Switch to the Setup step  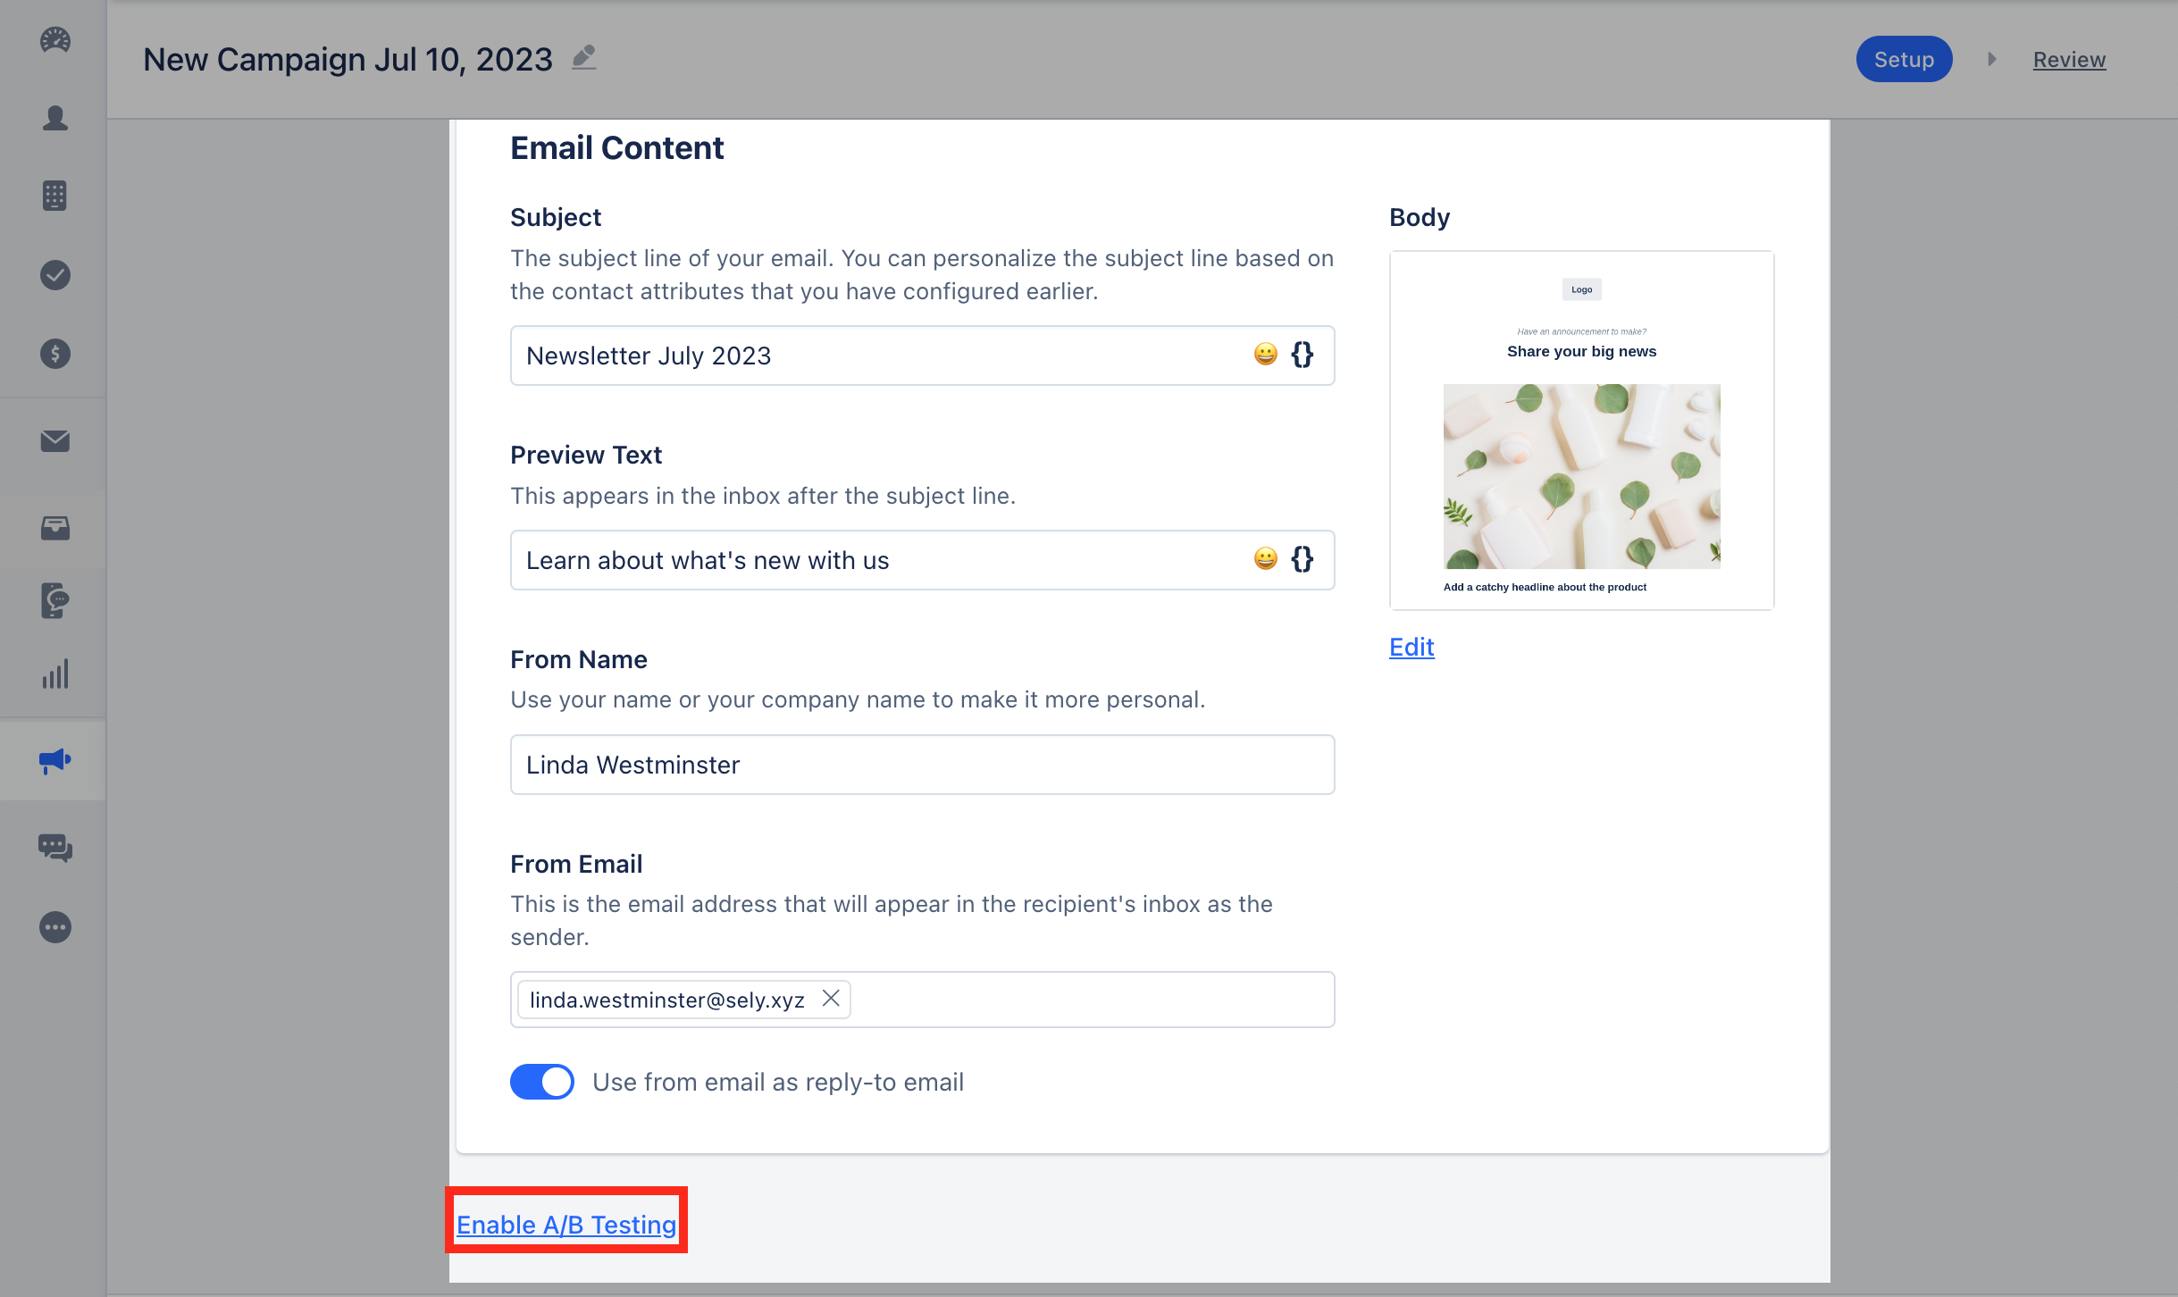(x=1903, y=58)
